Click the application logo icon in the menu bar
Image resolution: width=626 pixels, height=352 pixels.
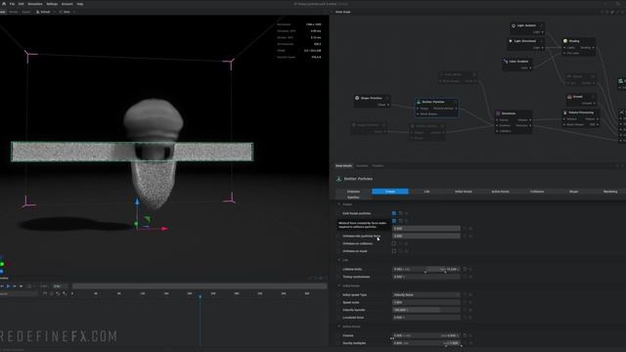(4, 4)
